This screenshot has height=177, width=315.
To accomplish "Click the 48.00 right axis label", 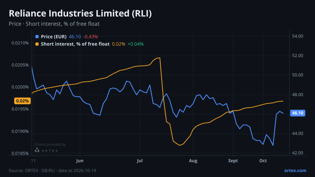I will [298, 95].
